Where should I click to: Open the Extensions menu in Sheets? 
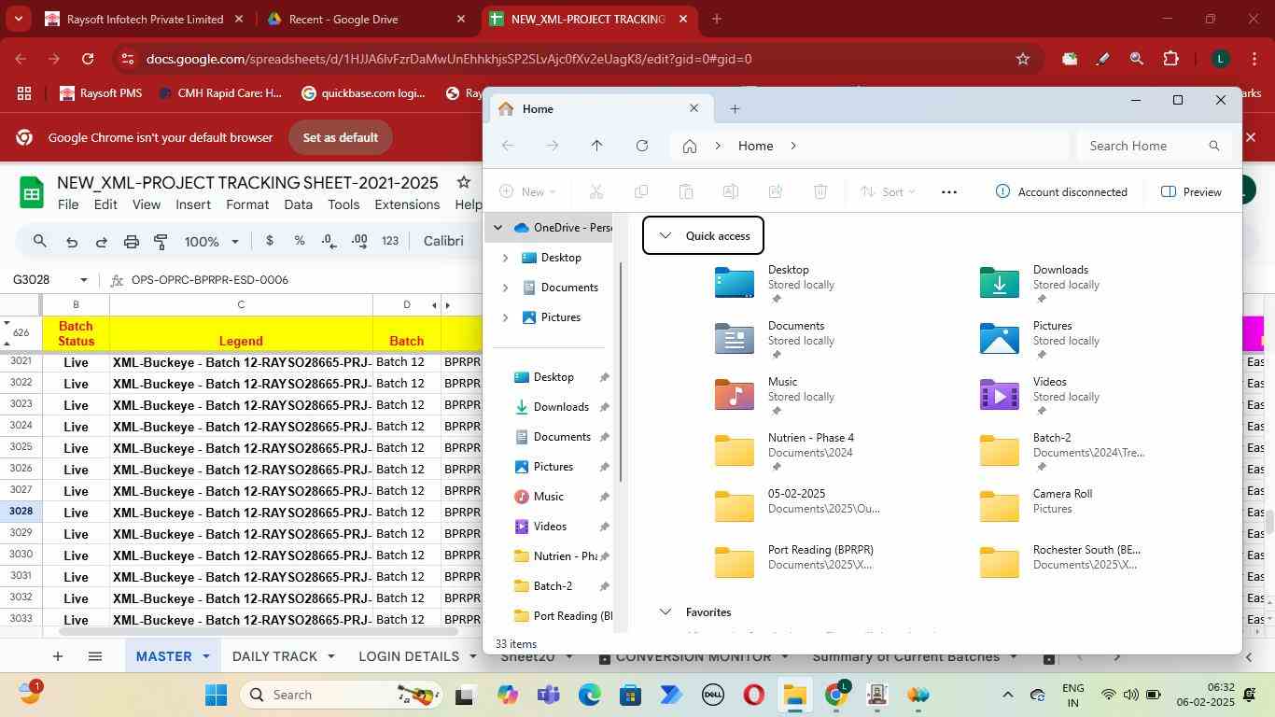[x=407, y=204]
